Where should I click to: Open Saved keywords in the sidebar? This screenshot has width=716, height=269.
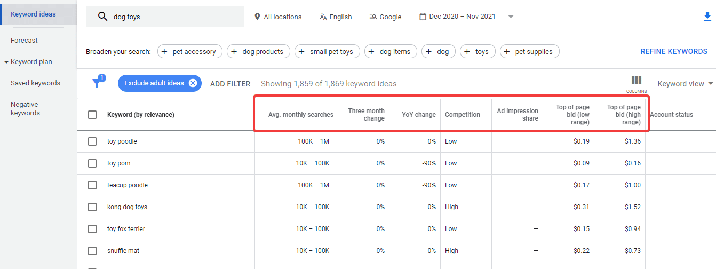coord(35,83)
